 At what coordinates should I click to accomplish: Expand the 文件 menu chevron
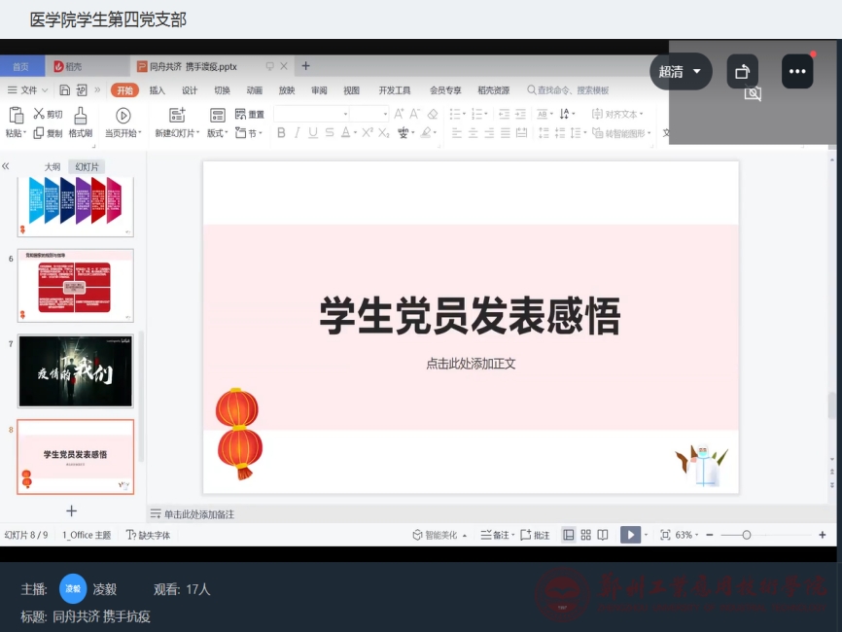point(45,90)
